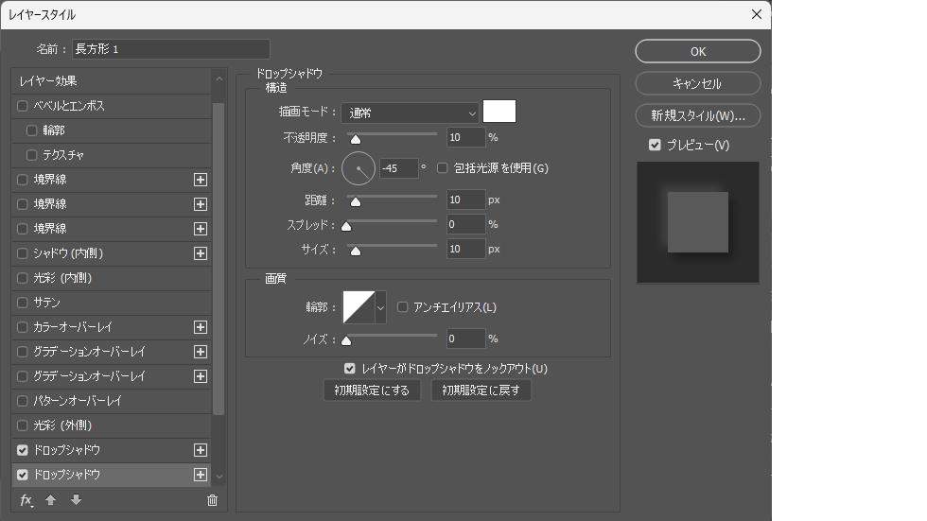Screen dimensions: 927x521
Task: Click the 初期設定にする button
Action: 372,391
